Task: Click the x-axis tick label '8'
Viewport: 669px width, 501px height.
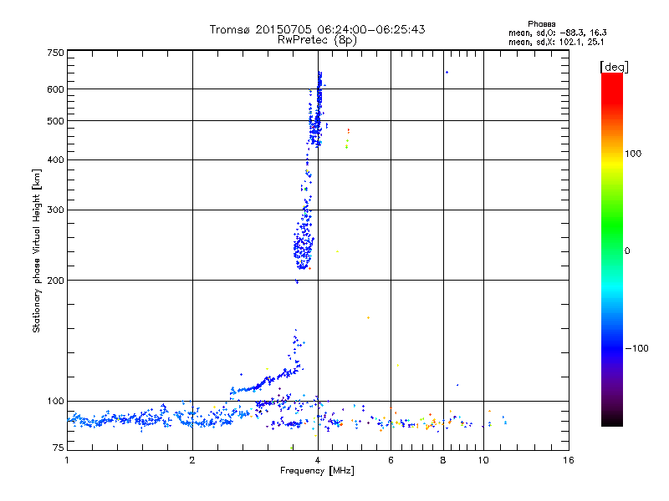Action: (443, 460)
